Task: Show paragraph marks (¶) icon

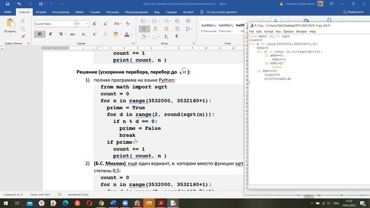Action: [x=177, y=36]
